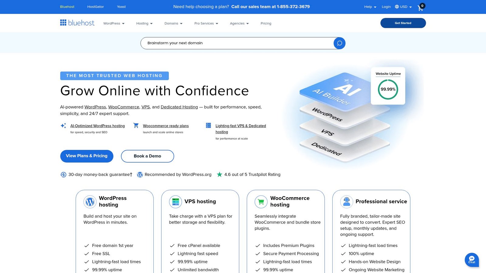Click the WooCommerce hosting green cart icon

pyautogui.click(x=261, y=201)
